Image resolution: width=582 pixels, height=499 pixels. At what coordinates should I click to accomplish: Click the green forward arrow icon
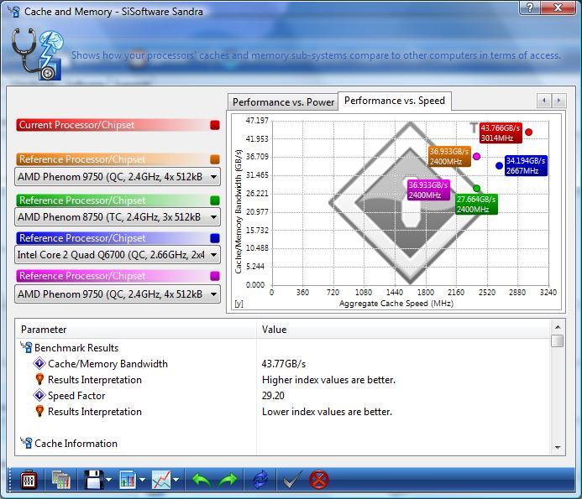(x=228, y=481)
